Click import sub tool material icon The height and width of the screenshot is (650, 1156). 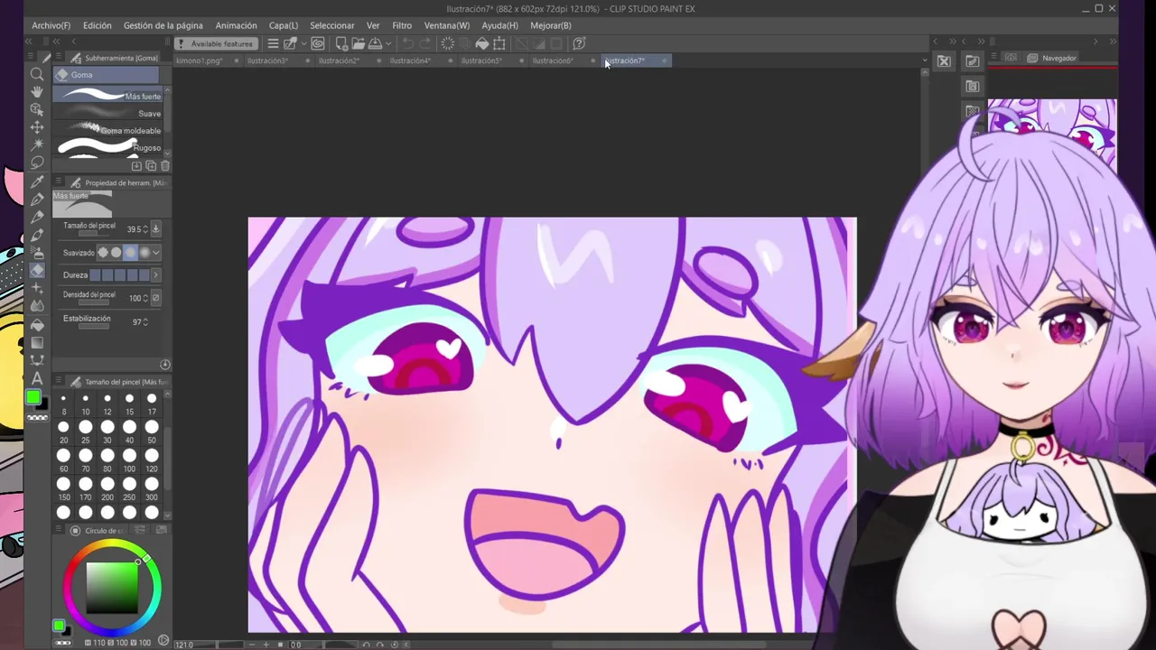pos(136,166)
